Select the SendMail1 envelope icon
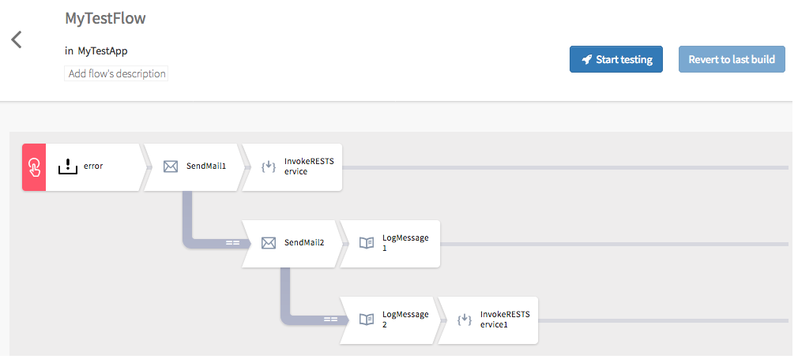The height and width of the screenshot is (359, 798). 171,166
